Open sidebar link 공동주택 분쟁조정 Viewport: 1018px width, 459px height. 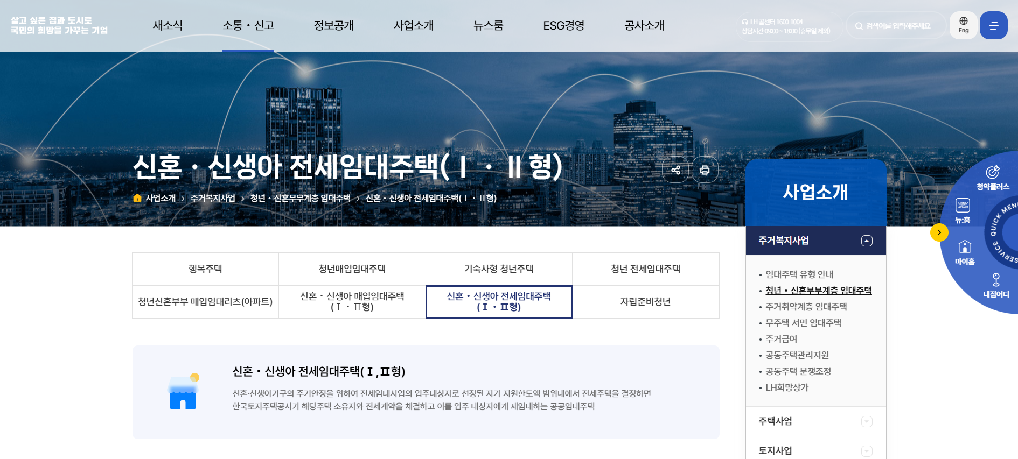pyautogui.click(x=798, y=371)
